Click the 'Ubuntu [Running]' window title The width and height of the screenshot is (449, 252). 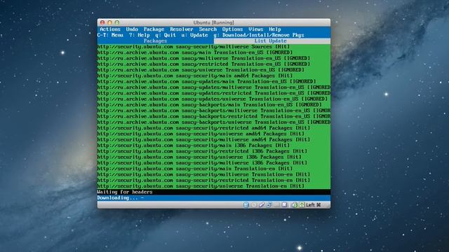tap(213, 22)
